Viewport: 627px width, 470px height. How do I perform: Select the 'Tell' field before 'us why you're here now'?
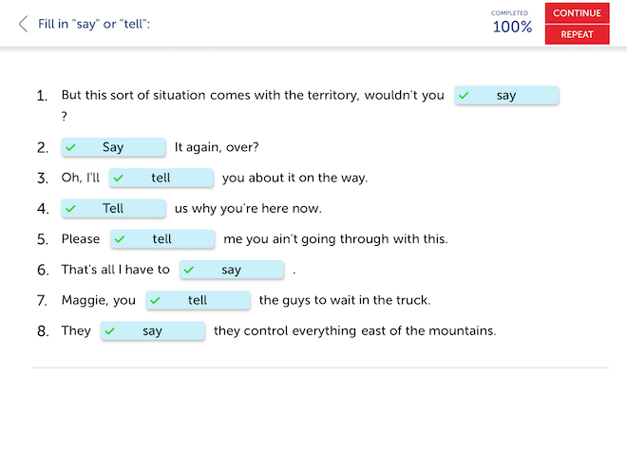[113, 209]
